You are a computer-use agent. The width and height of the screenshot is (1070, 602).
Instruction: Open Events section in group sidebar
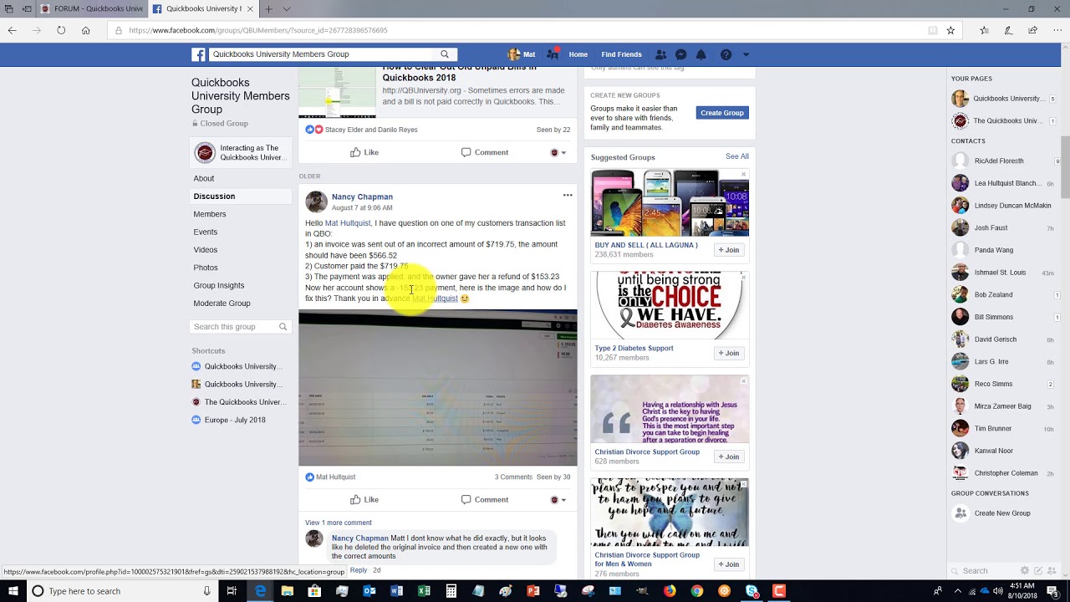206,232
